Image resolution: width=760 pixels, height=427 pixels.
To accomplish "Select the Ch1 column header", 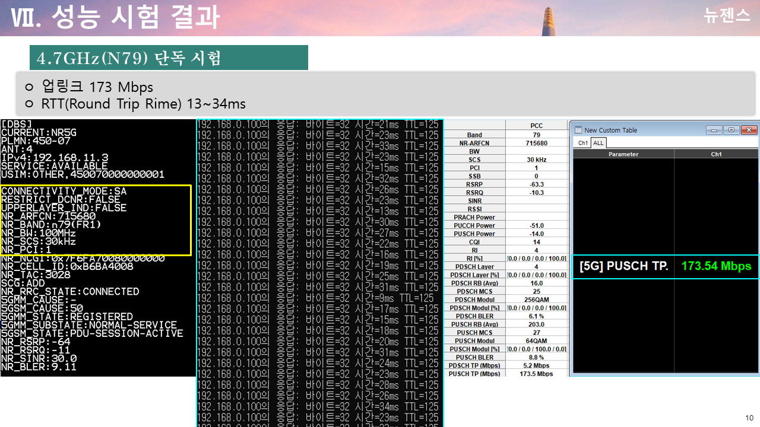I will (716, 154).
